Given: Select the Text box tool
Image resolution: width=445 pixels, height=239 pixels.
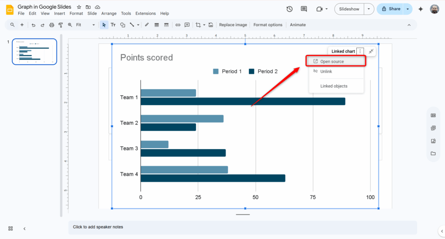Looking at the screenshot, I should (x=113, y=25).
